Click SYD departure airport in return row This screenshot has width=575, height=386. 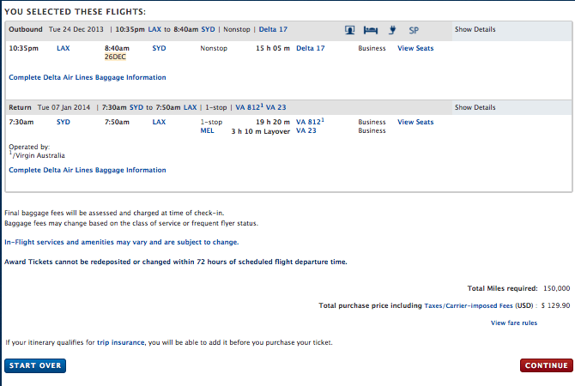click(x=63, y=122)
